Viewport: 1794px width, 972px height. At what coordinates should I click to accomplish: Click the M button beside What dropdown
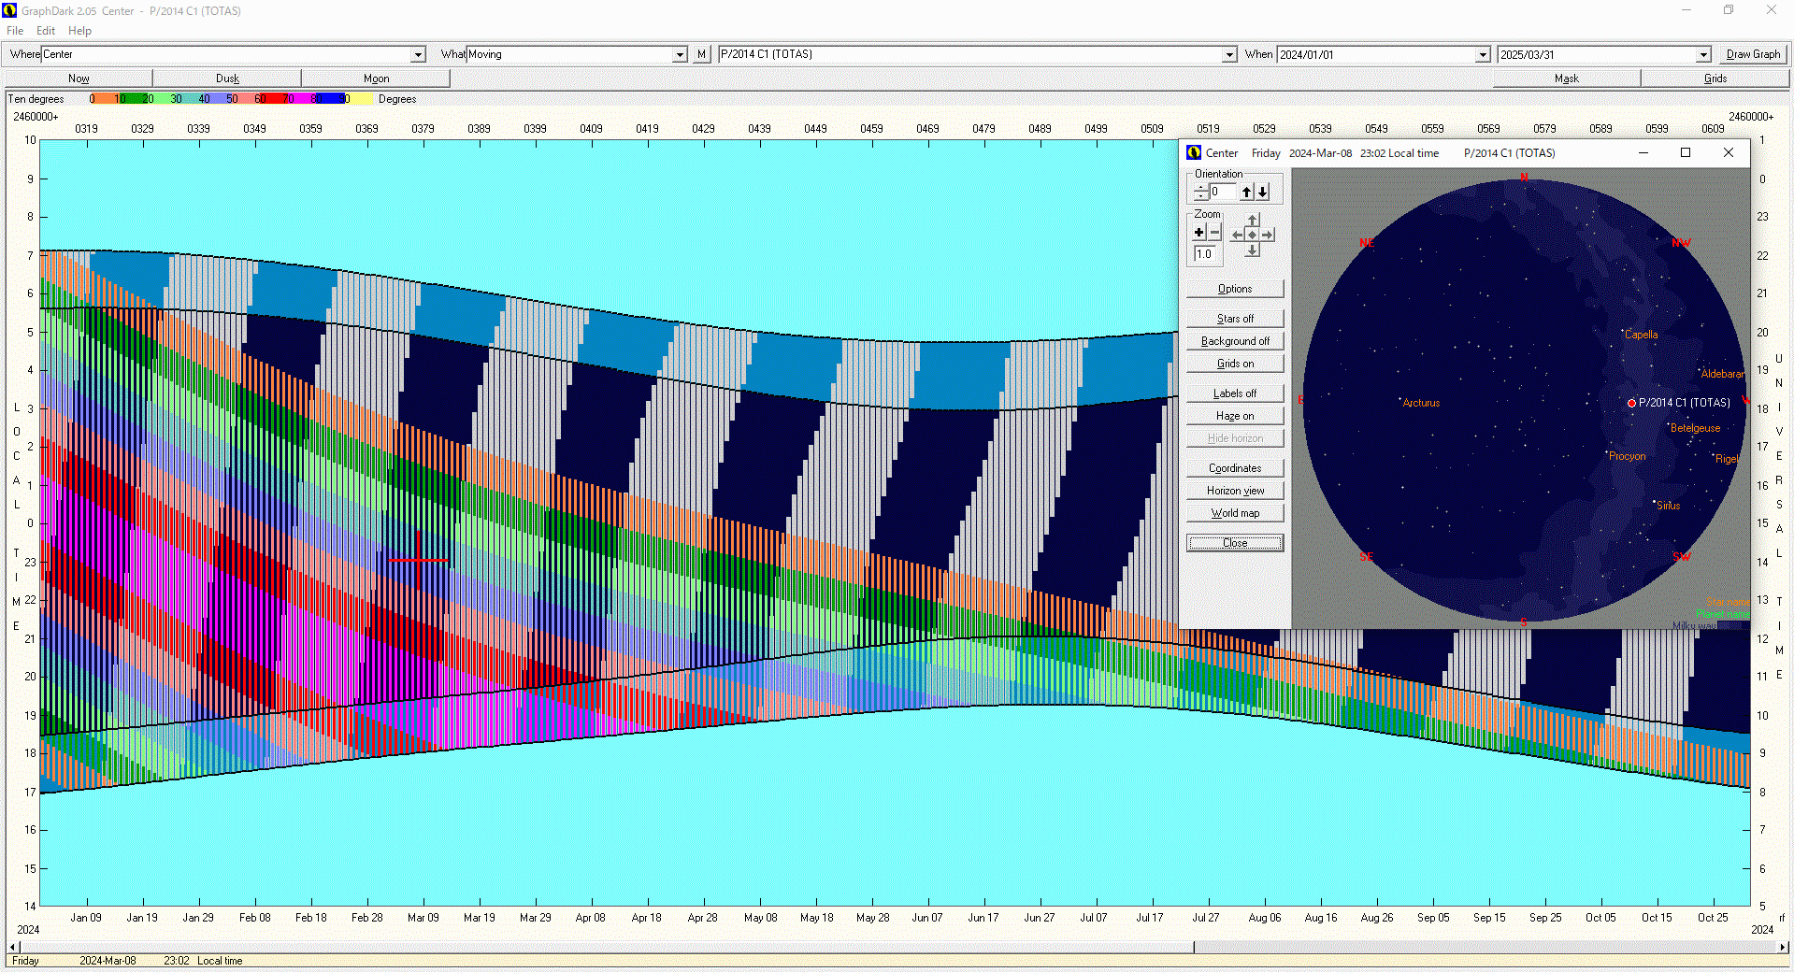tap(701, 54)
